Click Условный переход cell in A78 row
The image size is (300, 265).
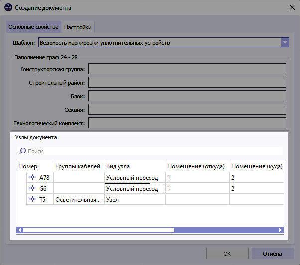pyautogui.click(x=135, y=178)
